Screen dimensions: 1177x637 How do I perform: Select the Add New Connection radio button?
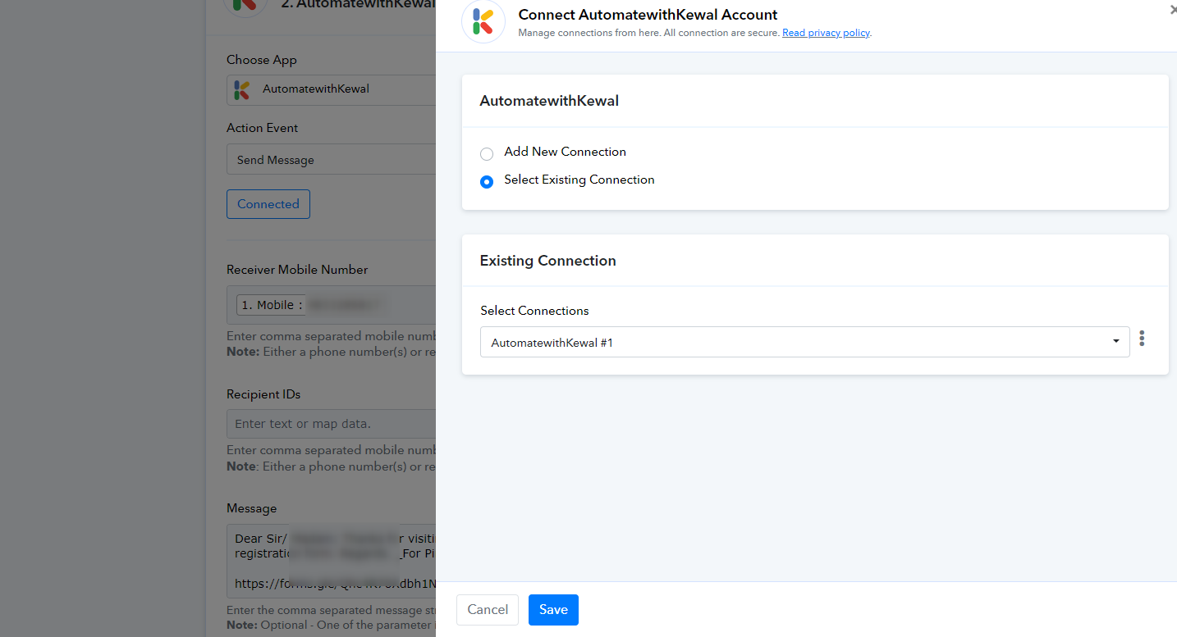[x=487, y=153]
